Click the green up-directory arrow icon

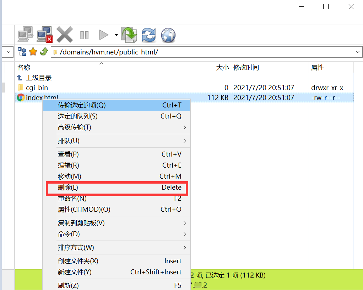click(x=44, y=52)
